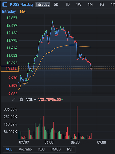This screenshot has width=115, height=154.
Task: Show the MACD indicator
Action: coord(56,149)
